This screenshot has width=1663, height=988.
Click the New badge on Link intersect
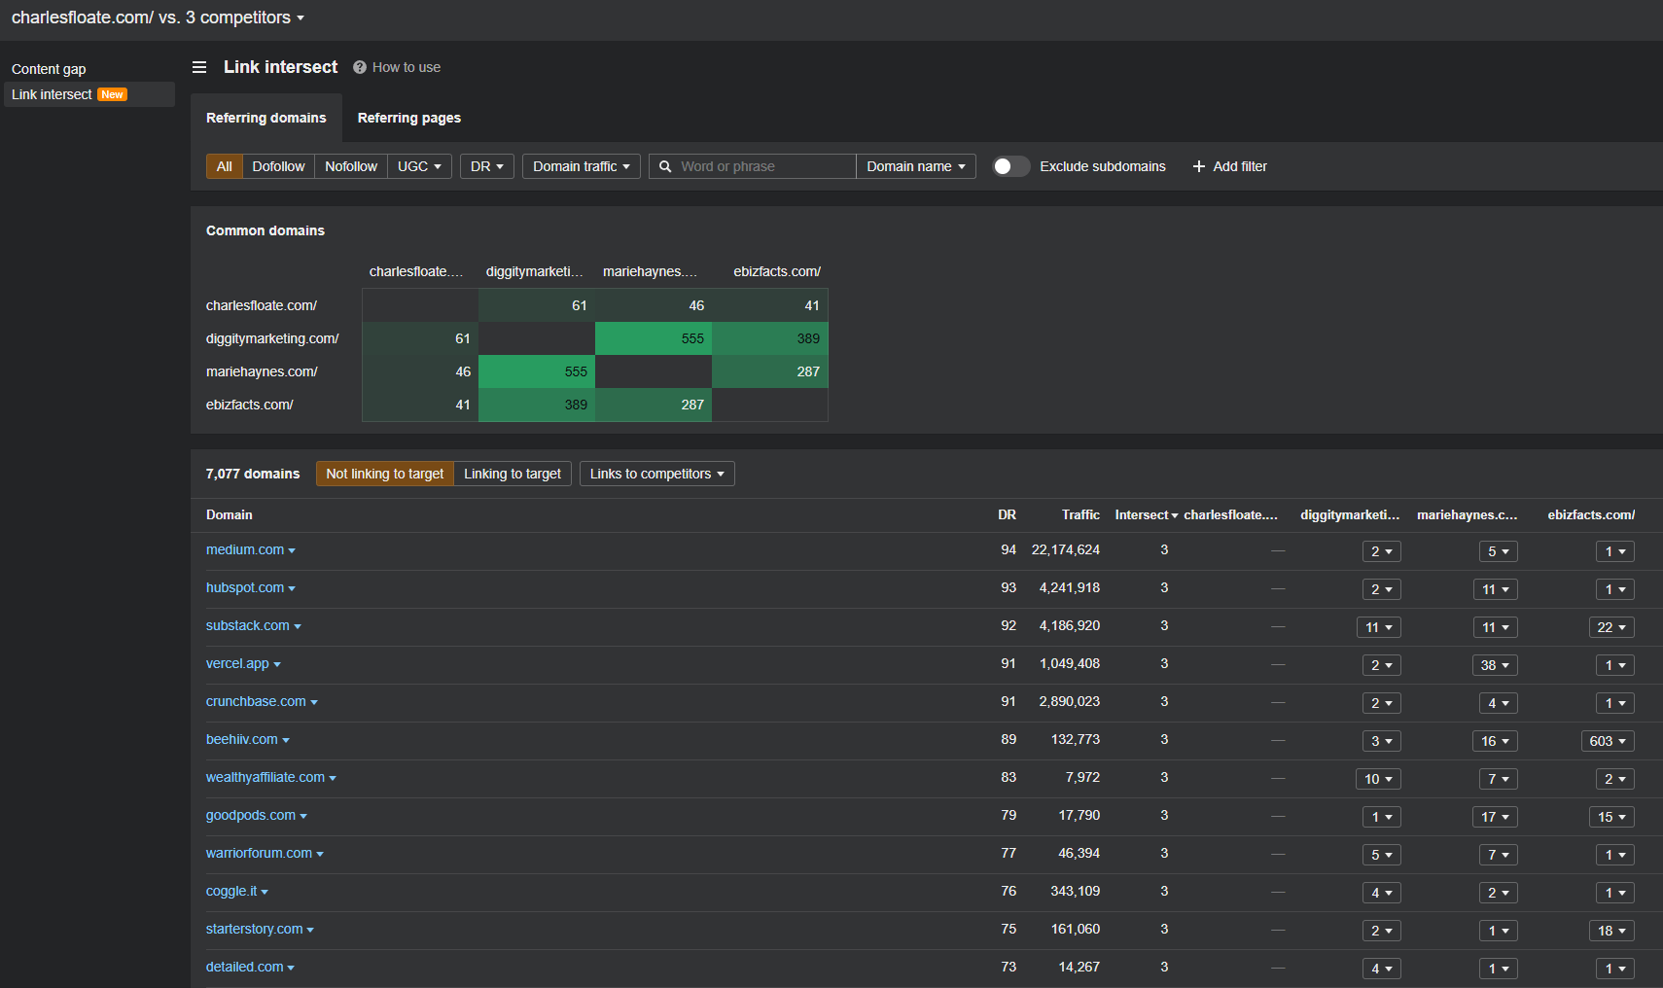click(113, 94)
